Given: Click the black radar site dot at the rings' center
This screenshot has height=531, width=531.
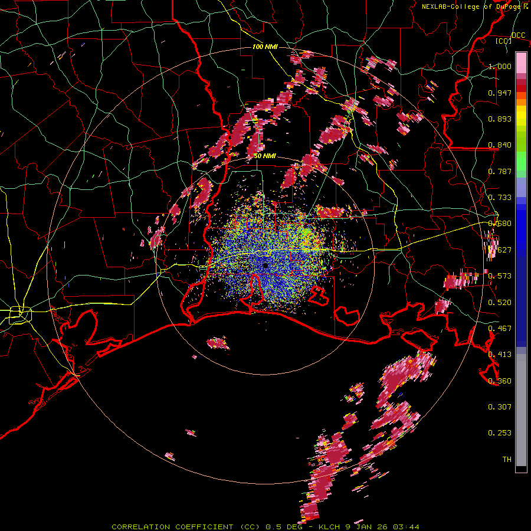Looking at the screenshot, I should click(265, 265).
